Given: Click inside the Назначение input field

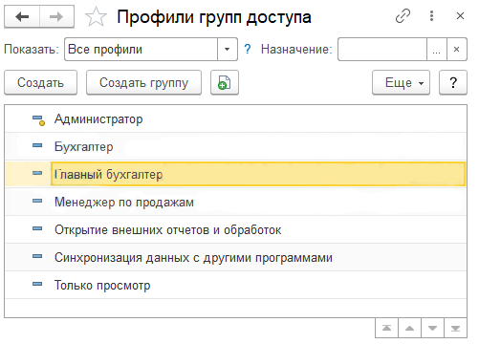Looking at the screenshot, I should [382, 50].
